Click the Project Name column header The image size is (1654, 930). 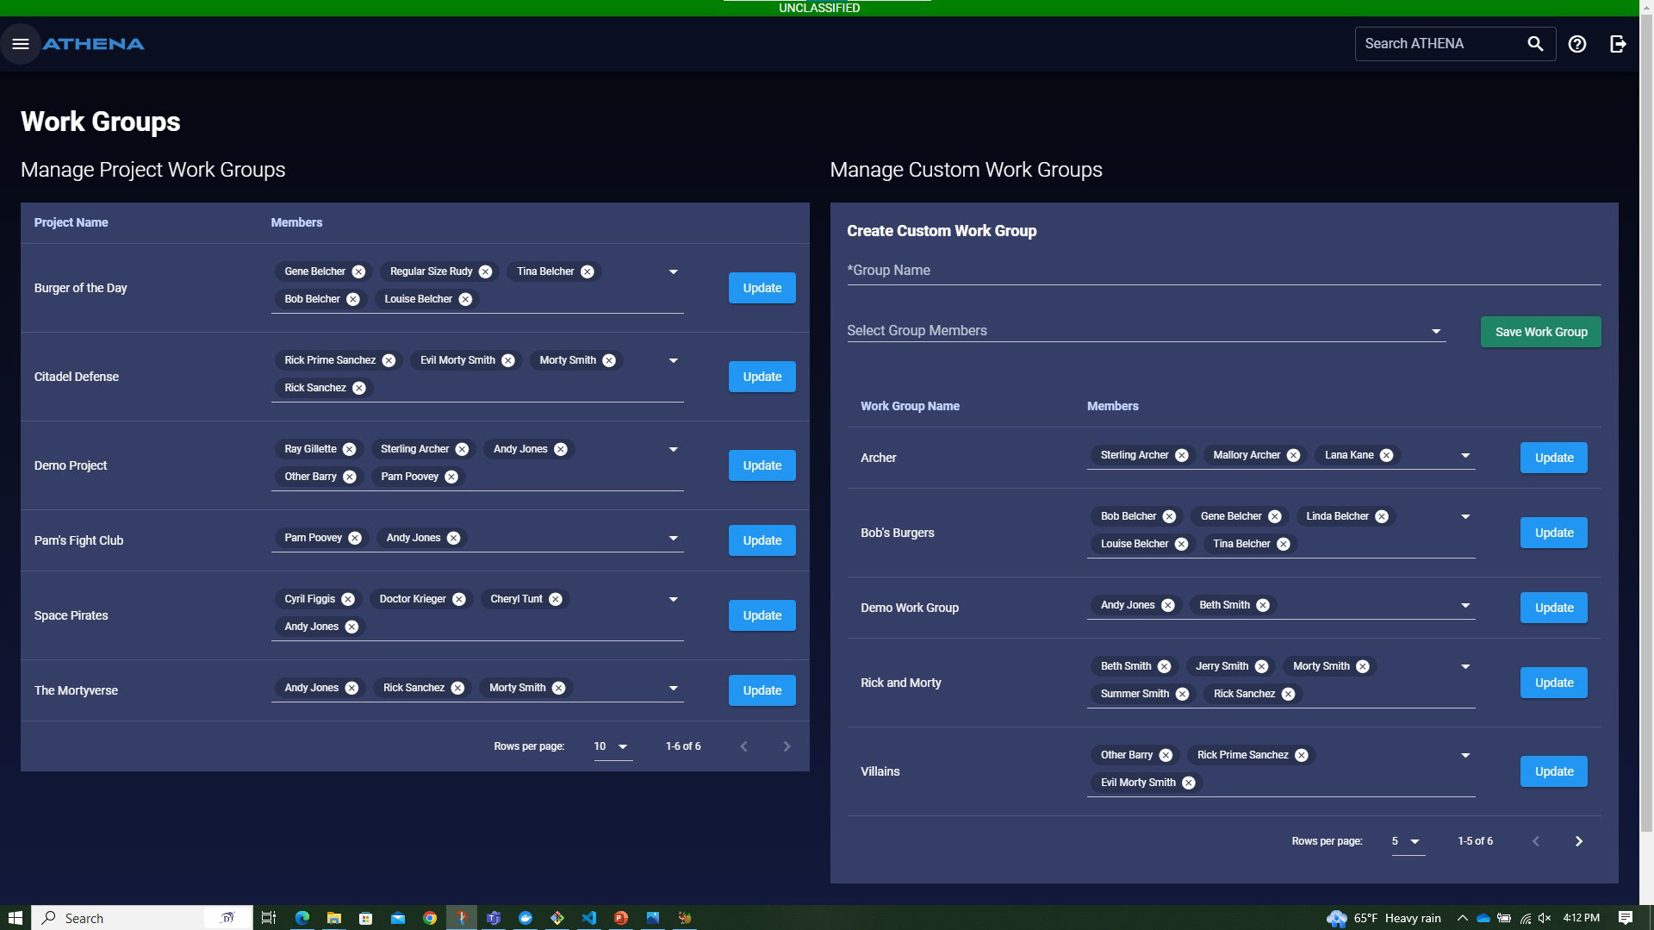point(71,222)
